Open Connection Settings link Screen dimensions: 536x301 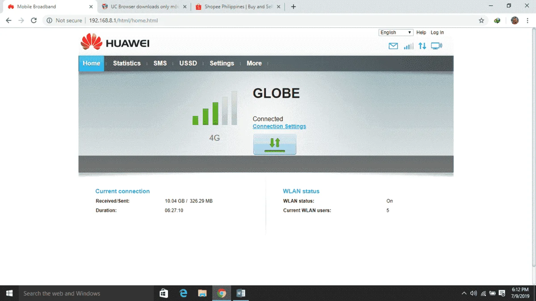279,126
